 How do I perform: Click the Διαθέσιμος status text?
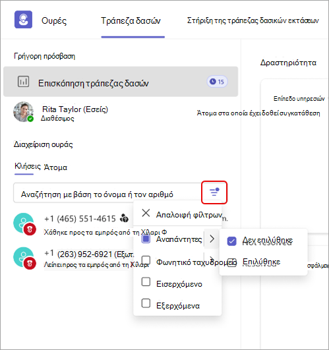(57, 118)
